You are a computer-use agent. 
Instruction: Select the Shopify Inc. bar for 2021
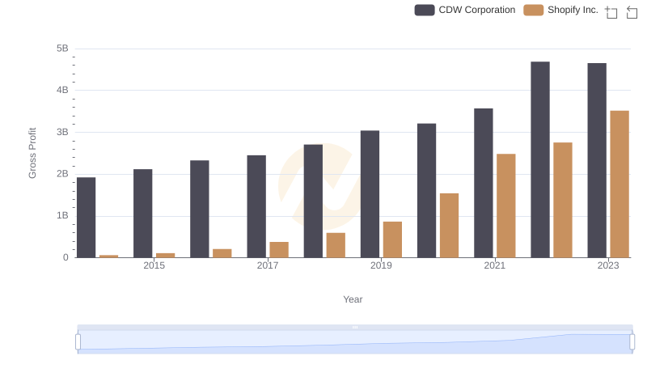pyautogui.click(x=506, y=206)
